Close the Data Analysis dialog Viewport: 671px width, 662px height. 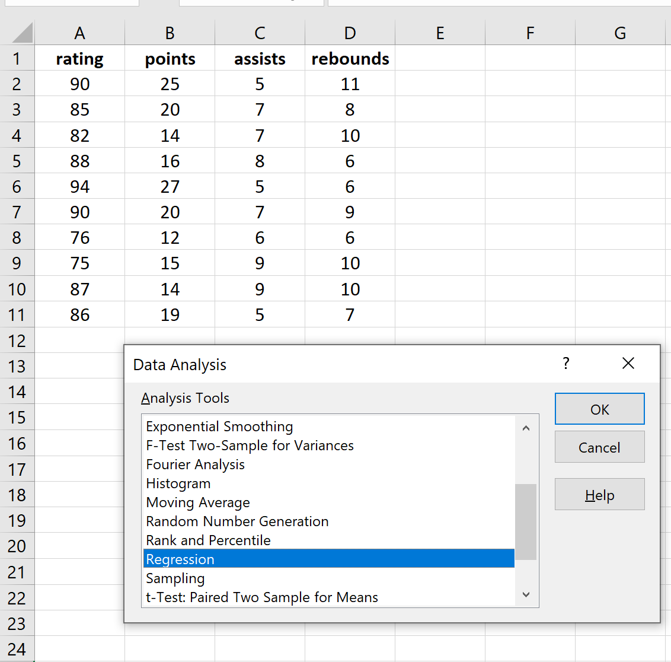(x=628, y=364)
